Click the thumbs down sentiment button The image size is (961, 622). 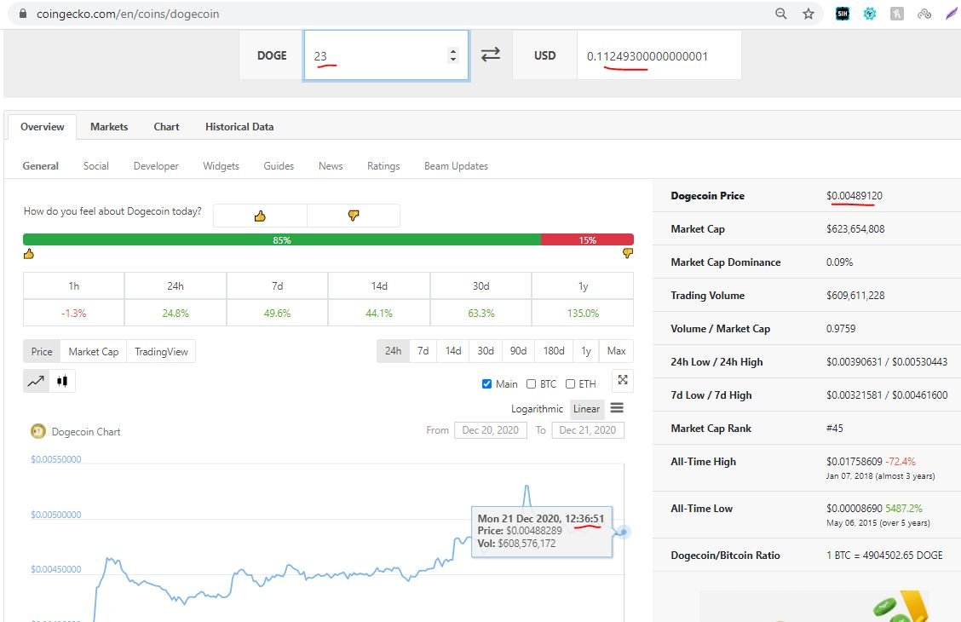pyautogui.click(x=354, y=216)
